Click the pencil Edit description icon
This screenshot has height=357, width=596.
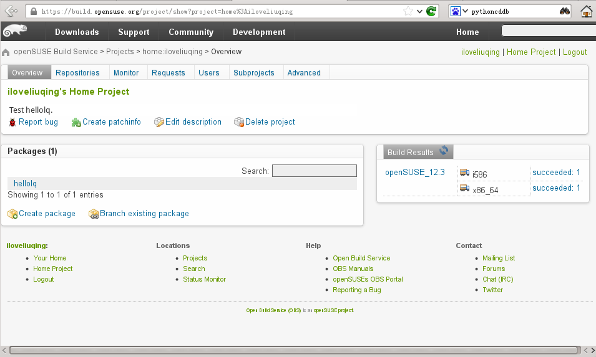159,122
